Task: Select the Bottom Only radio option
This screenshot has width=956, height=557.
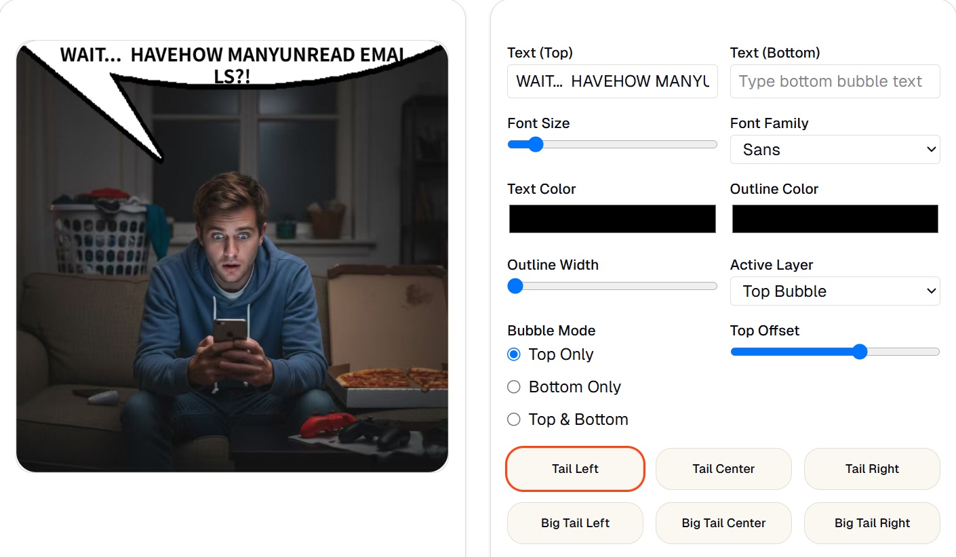Action: [x=514, y=387]
